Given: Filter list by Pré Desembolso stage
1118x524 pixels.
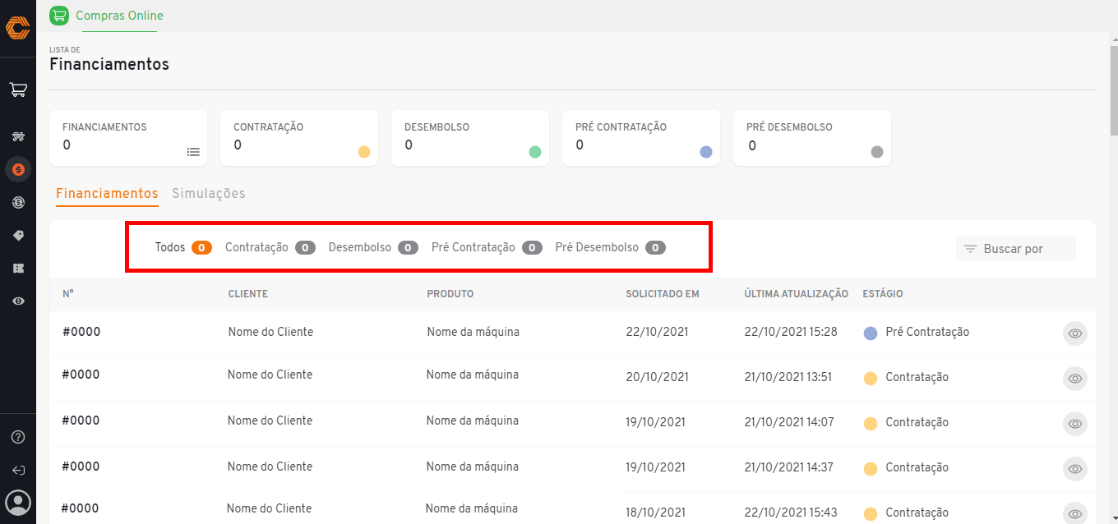Looking at the screenshot, I should pyautogui.click(x=611, y=247).
